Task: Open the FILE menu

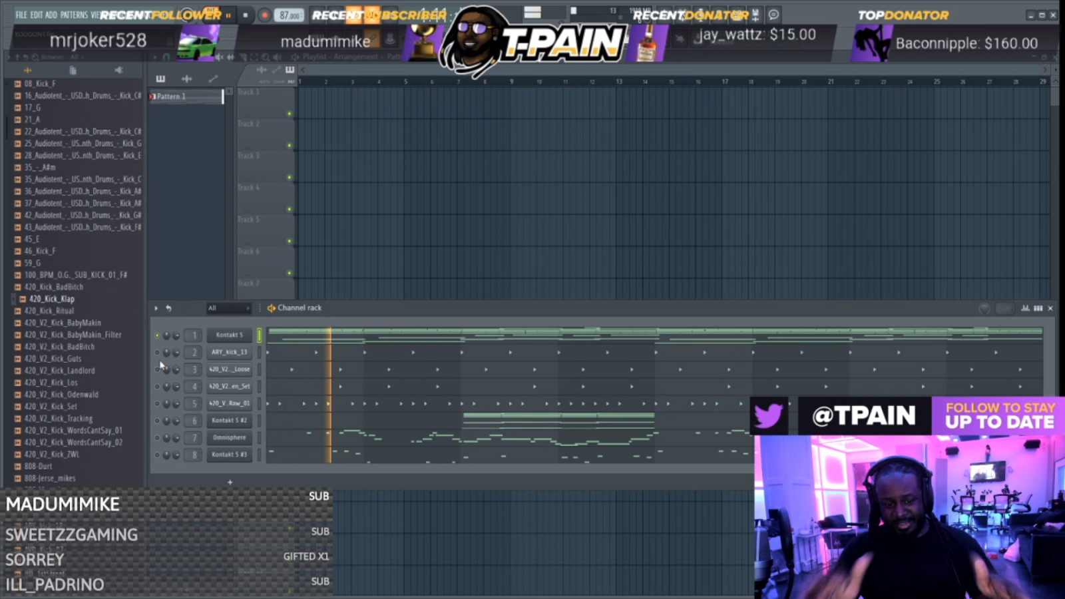Action: pos(21,15)
